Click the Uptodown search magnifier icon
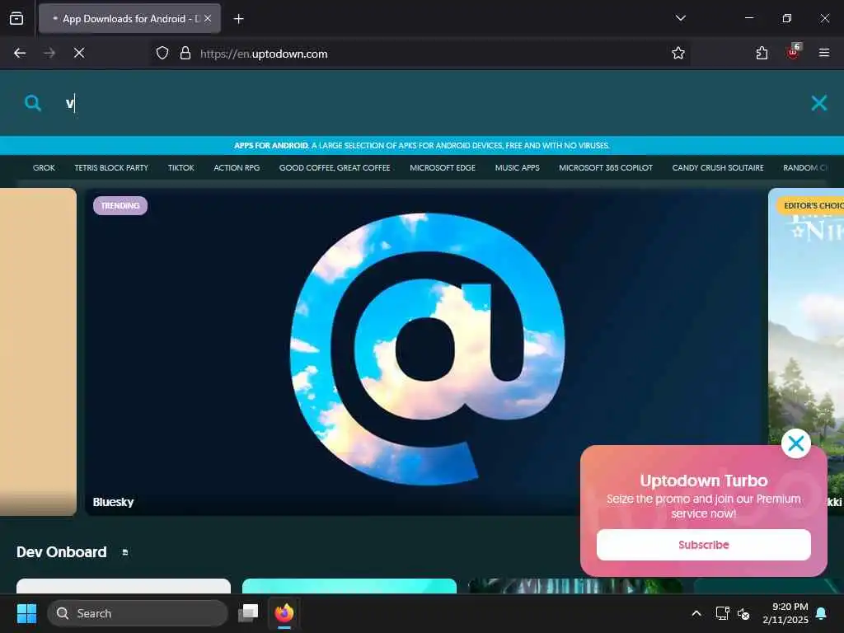844x633 pixels. (33, 103)
